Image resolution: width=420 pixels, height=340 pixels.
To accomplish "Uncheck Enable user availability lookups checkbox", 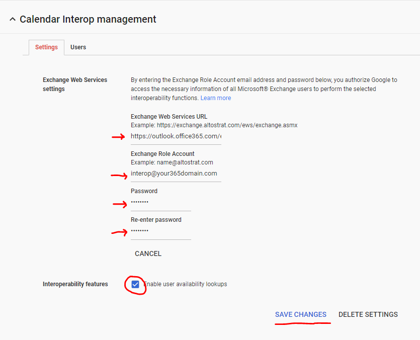I will [135, 284].
